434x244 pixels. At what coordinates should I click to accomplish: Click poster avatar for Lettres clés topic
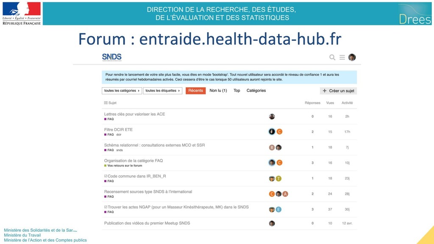pos(272,116)
